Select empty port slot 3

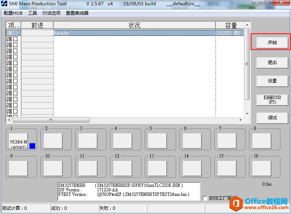[88, 141]
